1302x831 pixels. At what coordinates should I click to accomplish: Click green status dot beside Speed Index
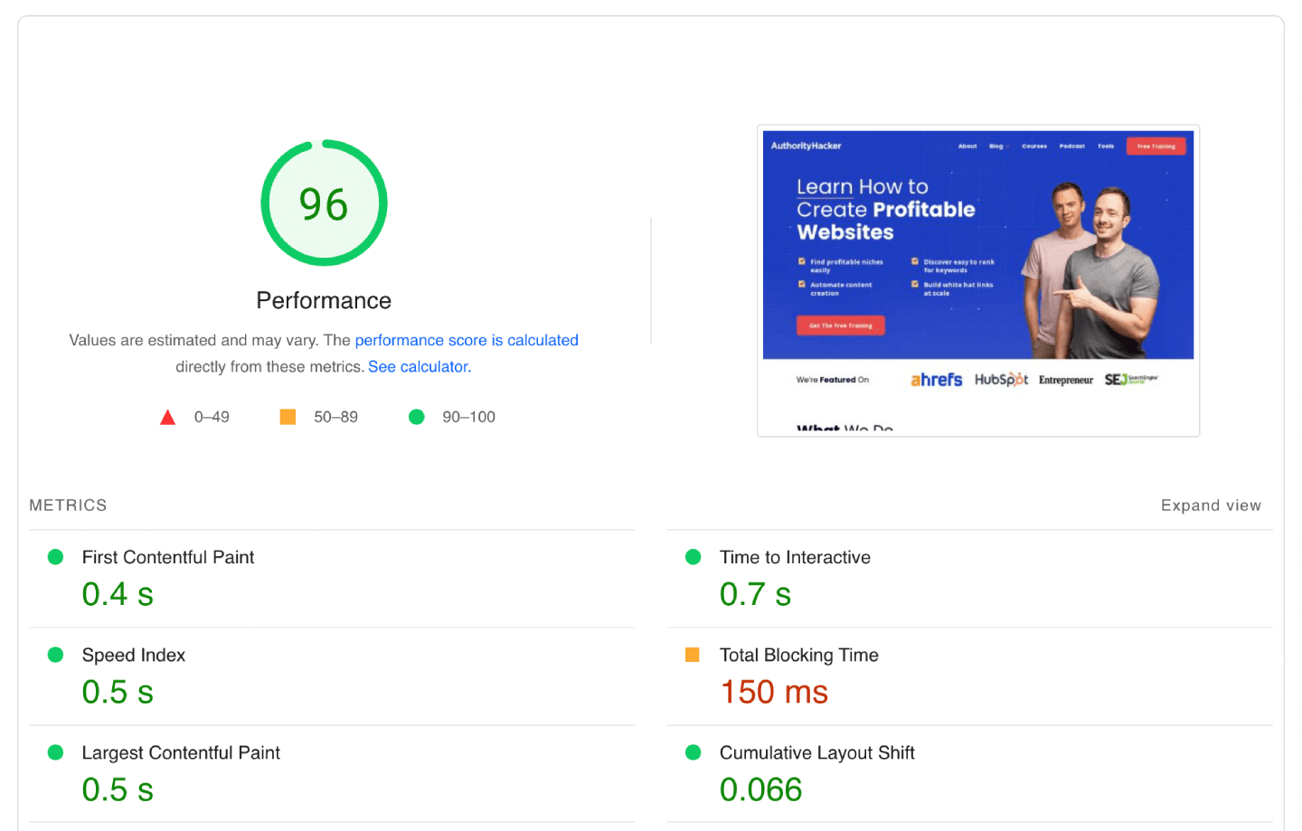point(55,655)
